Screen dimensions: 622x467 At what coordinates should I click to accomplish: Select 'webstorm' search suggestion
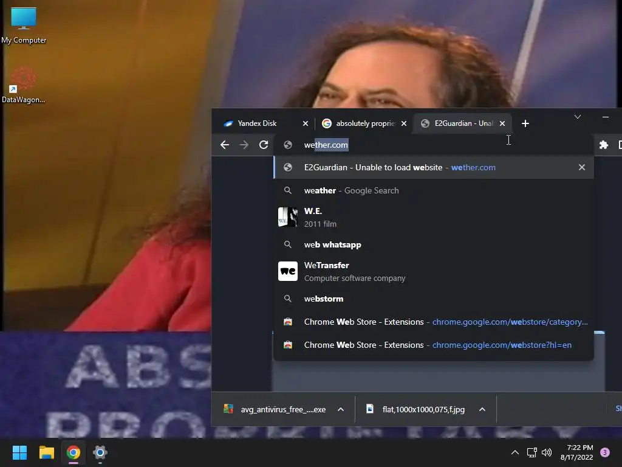click(x=434, y=299)
